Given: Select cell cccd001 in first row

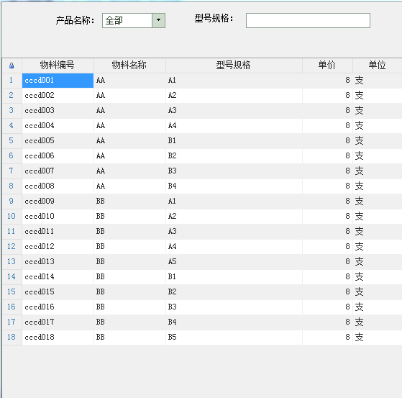Looking at the screenshot, I should [58, 81].
